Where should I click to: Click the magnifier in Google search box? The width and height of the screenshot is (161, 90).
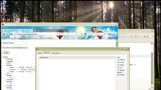point(105,34)
